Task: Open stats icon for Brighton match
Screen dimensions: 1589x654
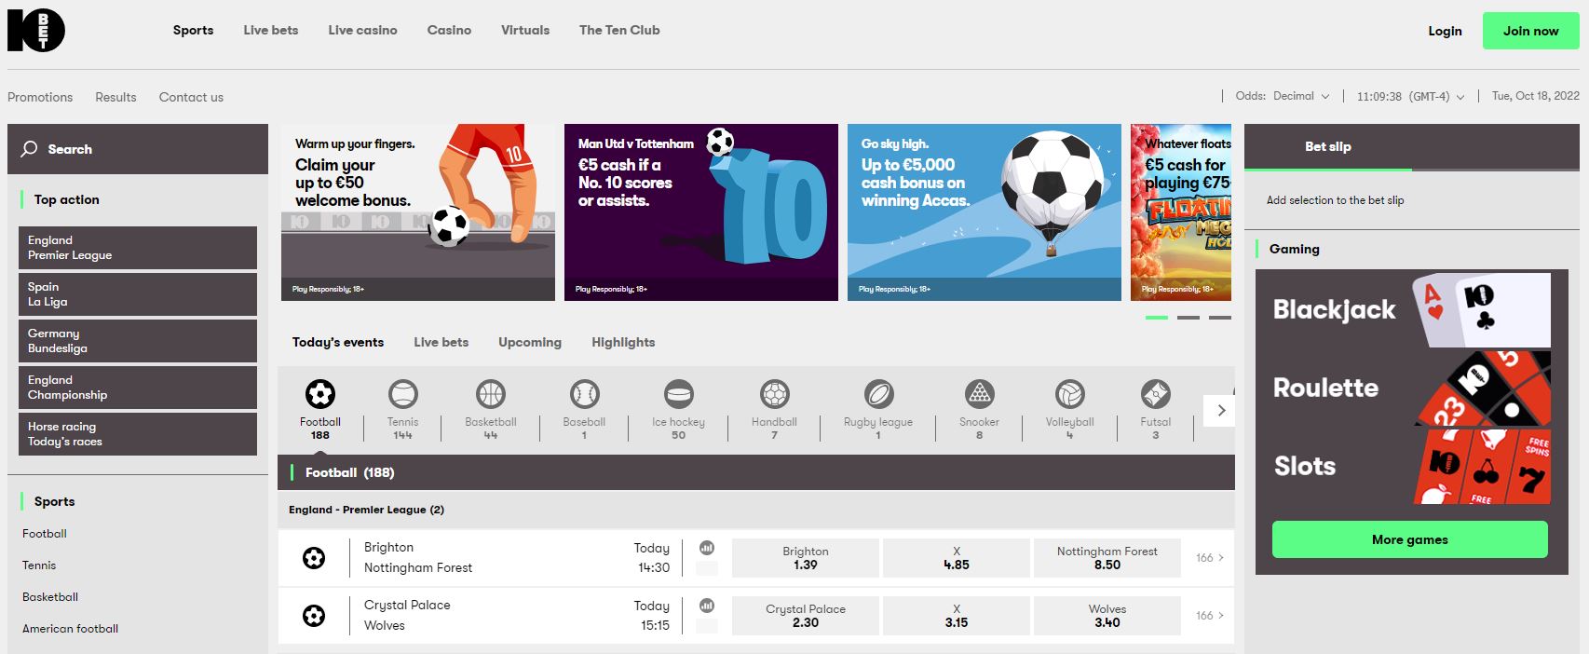Action: click(707, 548)
